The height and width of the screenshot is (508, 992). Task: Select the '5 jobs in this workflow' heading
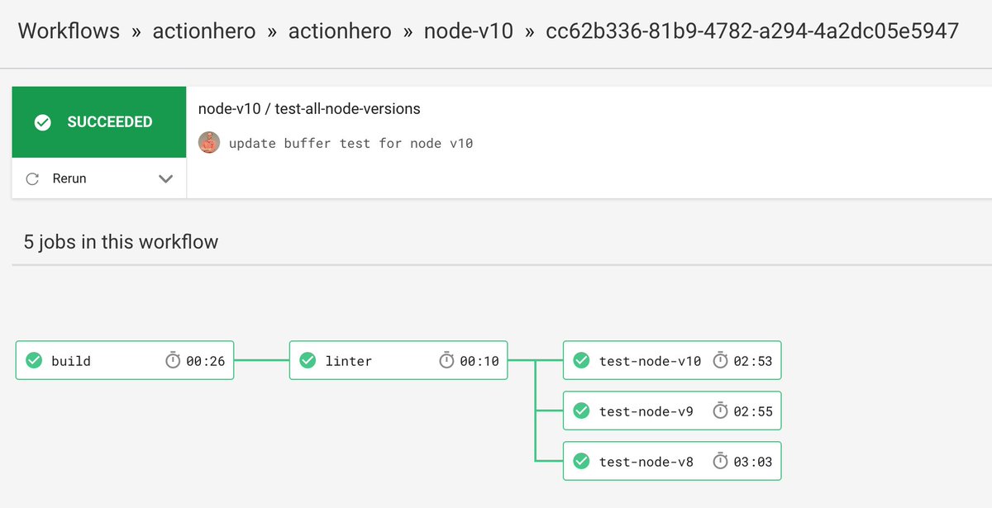click(121, 243)
